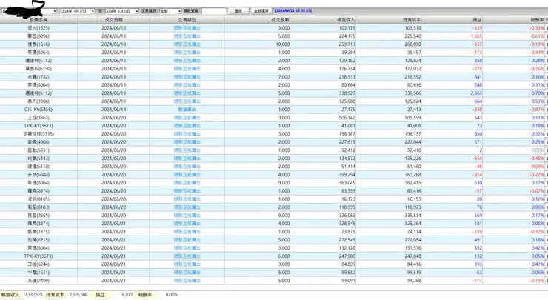548x300 pixels.
Task: Select the 茂迪(6244) stock name
Action: click(x=39, y=264)
